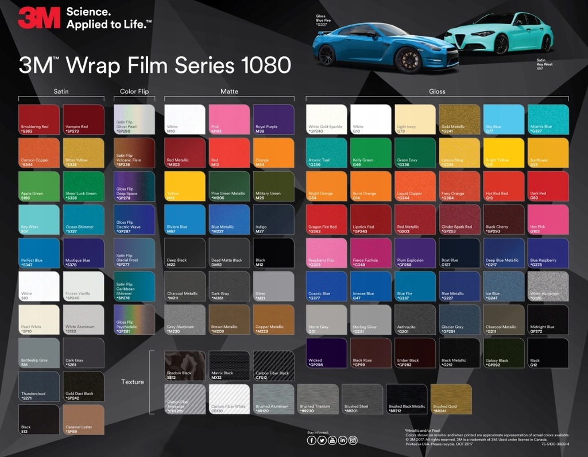Viewport: 588px width, 457px height.
Task: Select the Sterling Silver G251 swatch
Action: click(371, 320)
